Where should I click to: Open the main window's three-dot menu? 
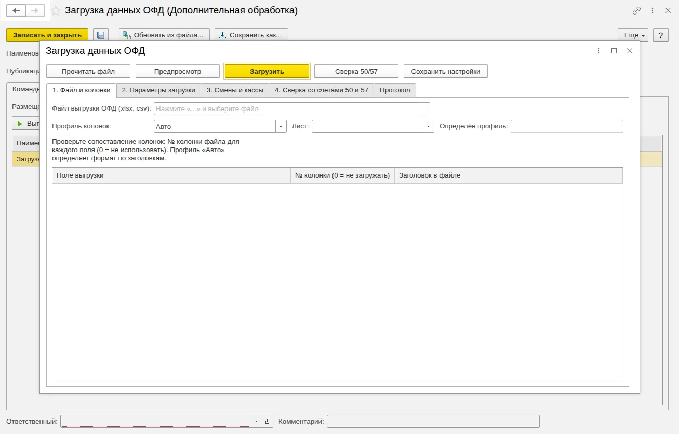[x=653, y=10]
